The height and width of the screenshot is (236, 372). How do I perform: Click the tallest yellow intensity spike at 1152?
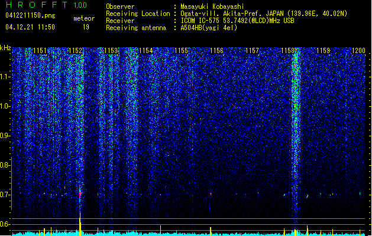[80, 224]
